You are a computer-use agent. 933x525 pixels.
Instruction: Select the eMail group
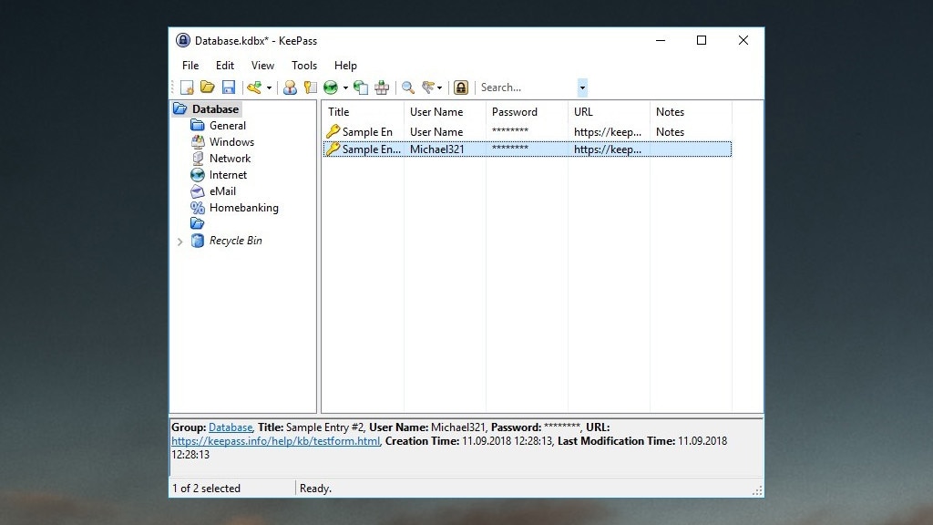pos(222,191)
